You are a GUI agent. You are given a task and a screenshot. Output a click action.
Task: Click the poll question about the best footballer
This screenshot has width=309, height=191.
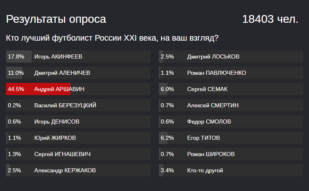coord(113,39)
